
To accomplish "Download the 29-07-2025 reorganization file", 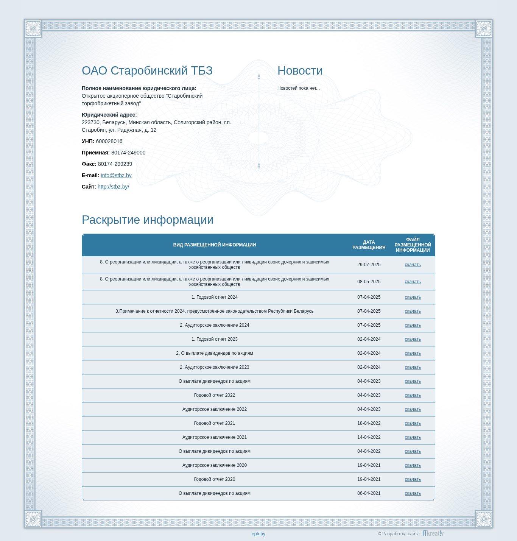I will 413,265.
